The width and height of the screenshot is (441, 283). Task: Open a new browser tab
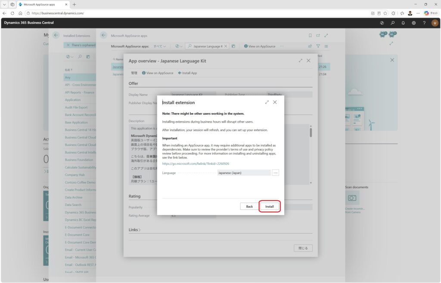tap(74, 4)
